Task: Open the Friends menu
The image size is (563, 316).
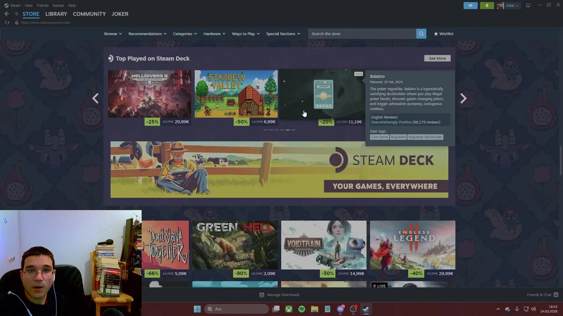Action: tap(43, 5)
